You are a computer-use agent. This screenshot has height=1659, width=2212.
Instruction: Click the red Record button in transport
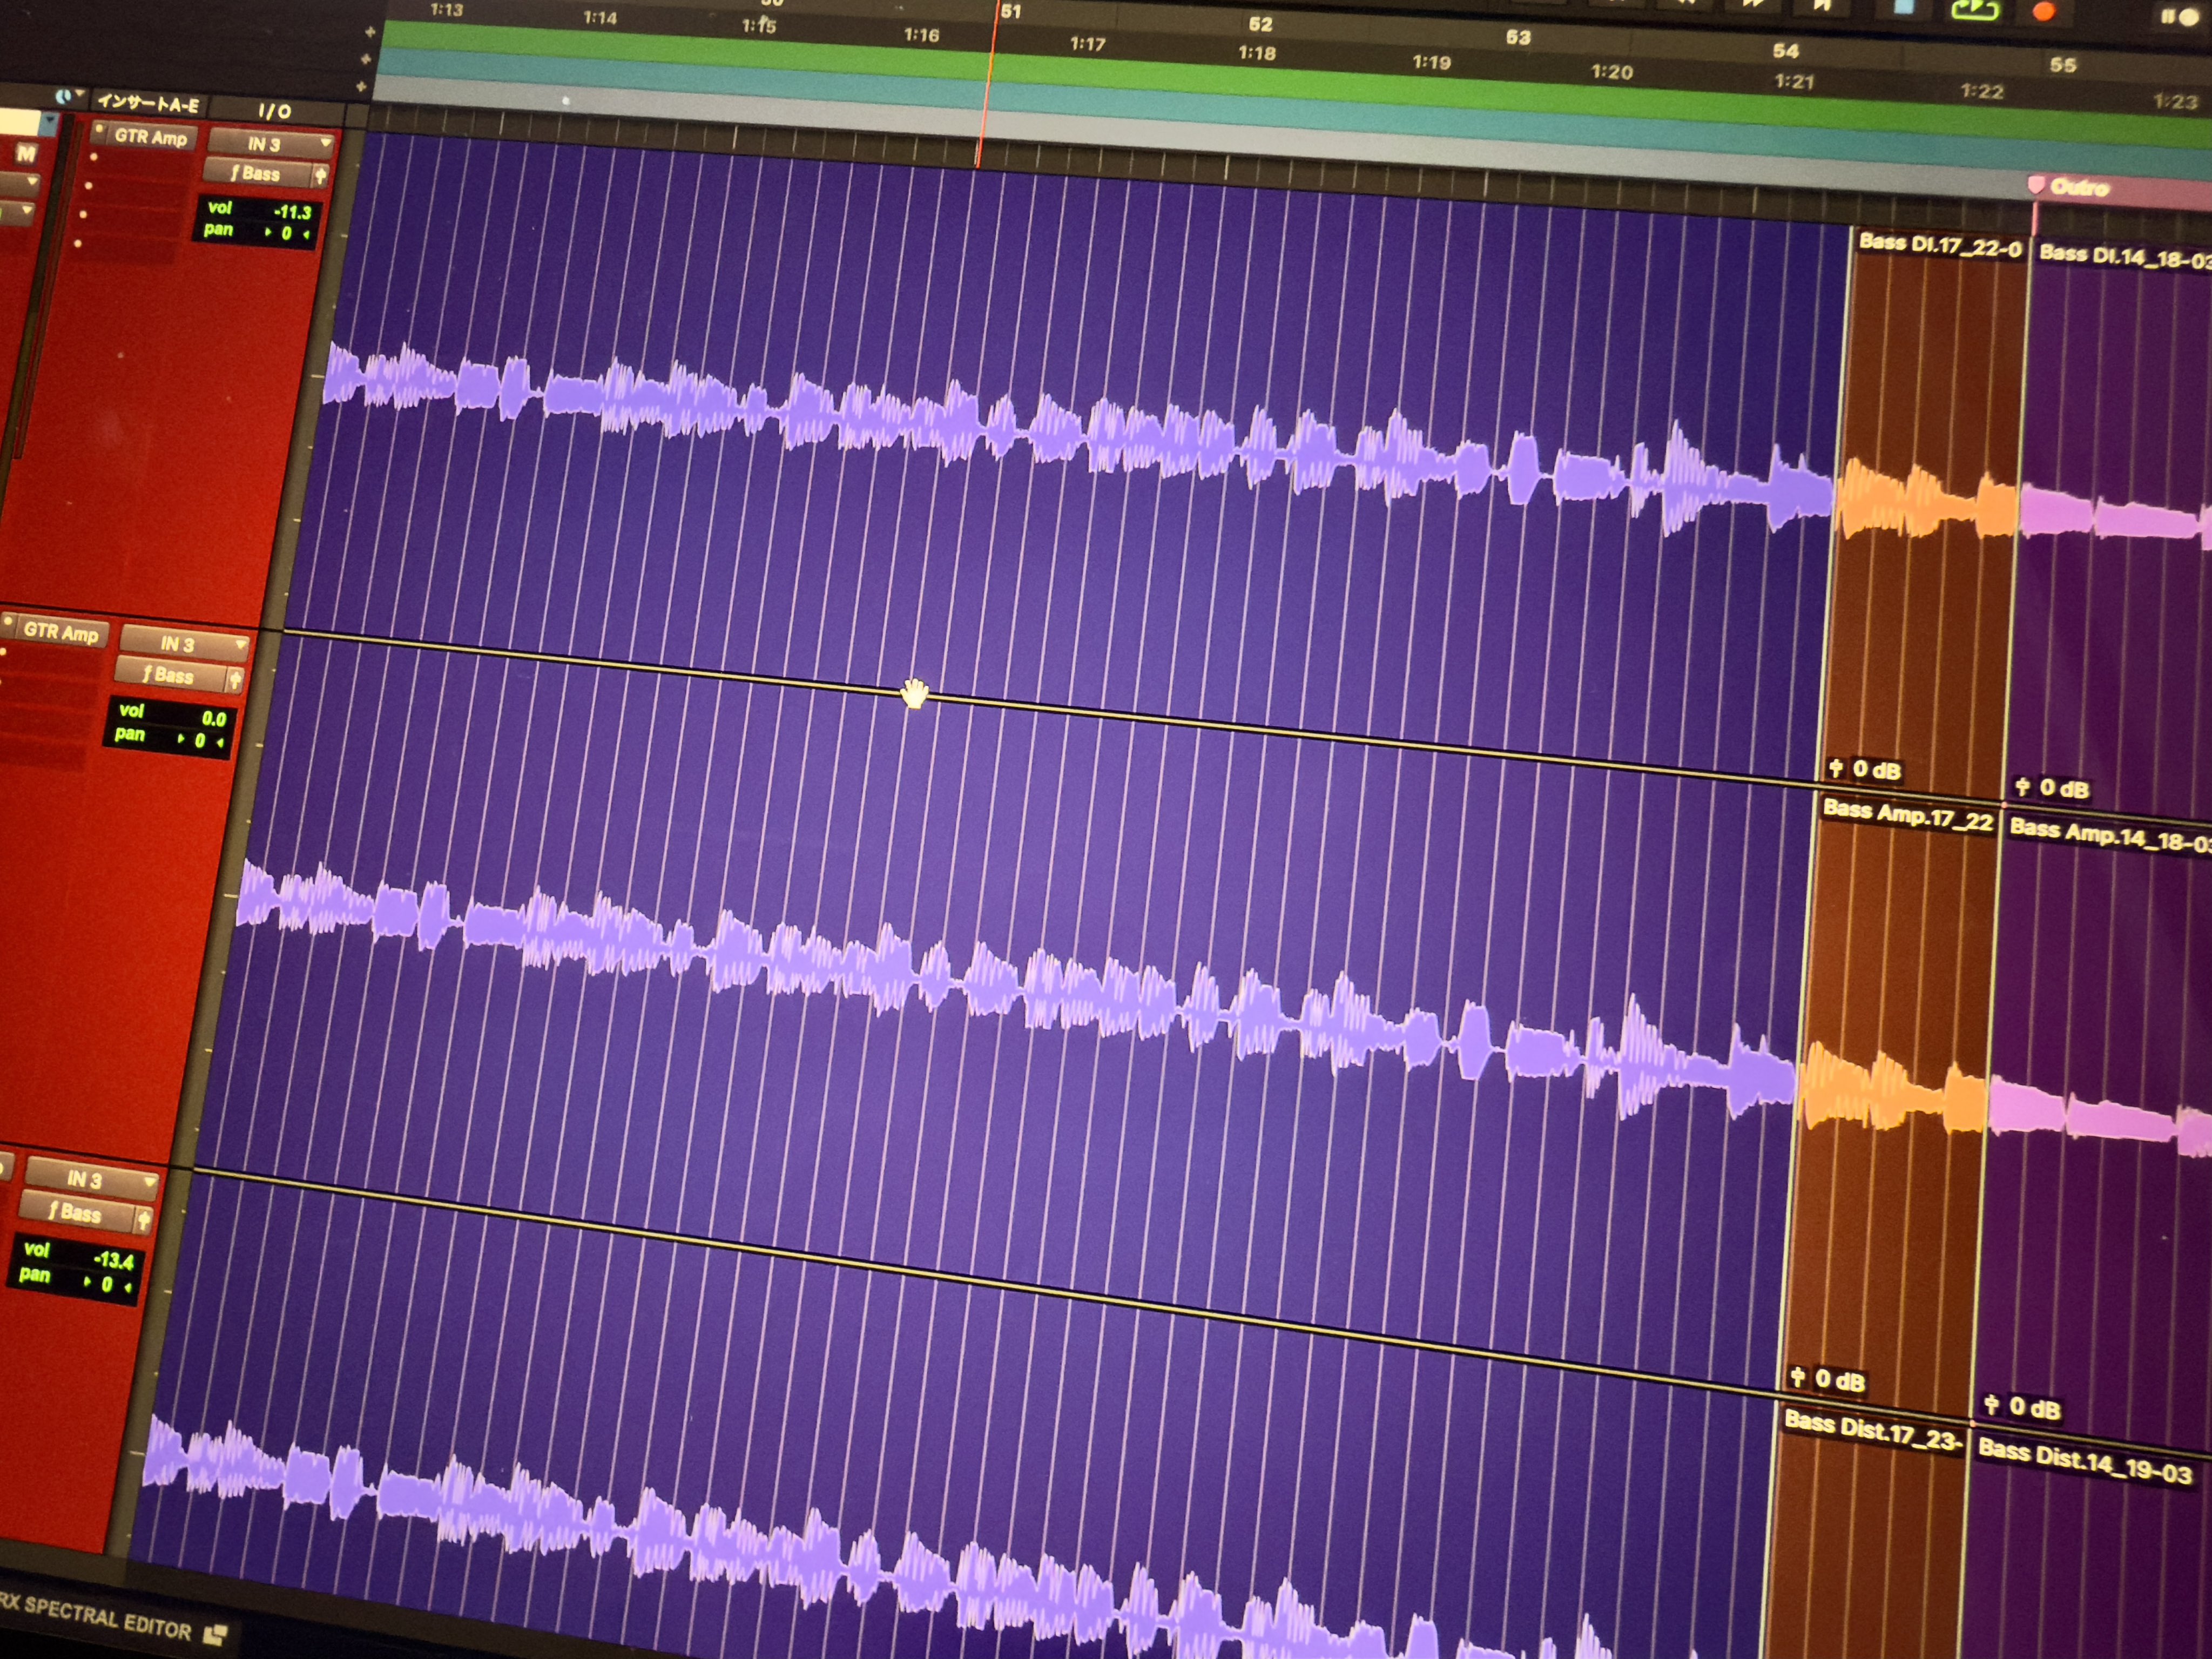pos(2044,11)
